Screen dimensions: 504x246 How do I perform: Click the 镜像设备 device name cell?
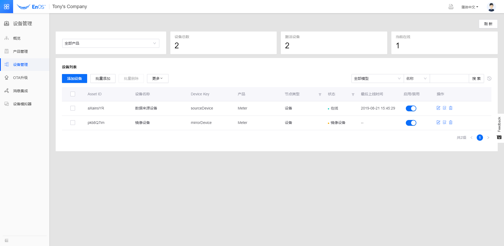click(143, 123)
